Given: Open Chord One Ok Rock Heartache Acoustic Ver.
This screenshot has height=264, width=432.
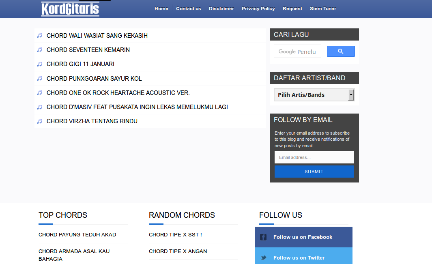Looking at the screenshot, I should coord(118,92).
